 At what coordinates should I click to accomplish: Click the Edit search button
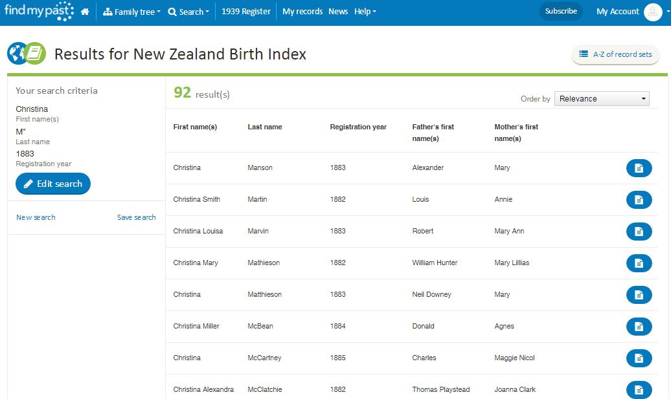click(x=53, y=184)
